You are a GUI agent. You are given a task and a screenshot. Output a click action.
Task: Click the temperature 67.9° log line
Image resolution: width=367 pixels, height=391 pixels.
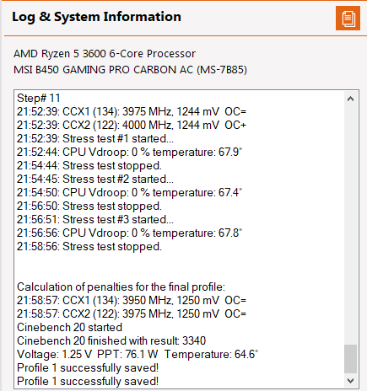pos(129,152)
